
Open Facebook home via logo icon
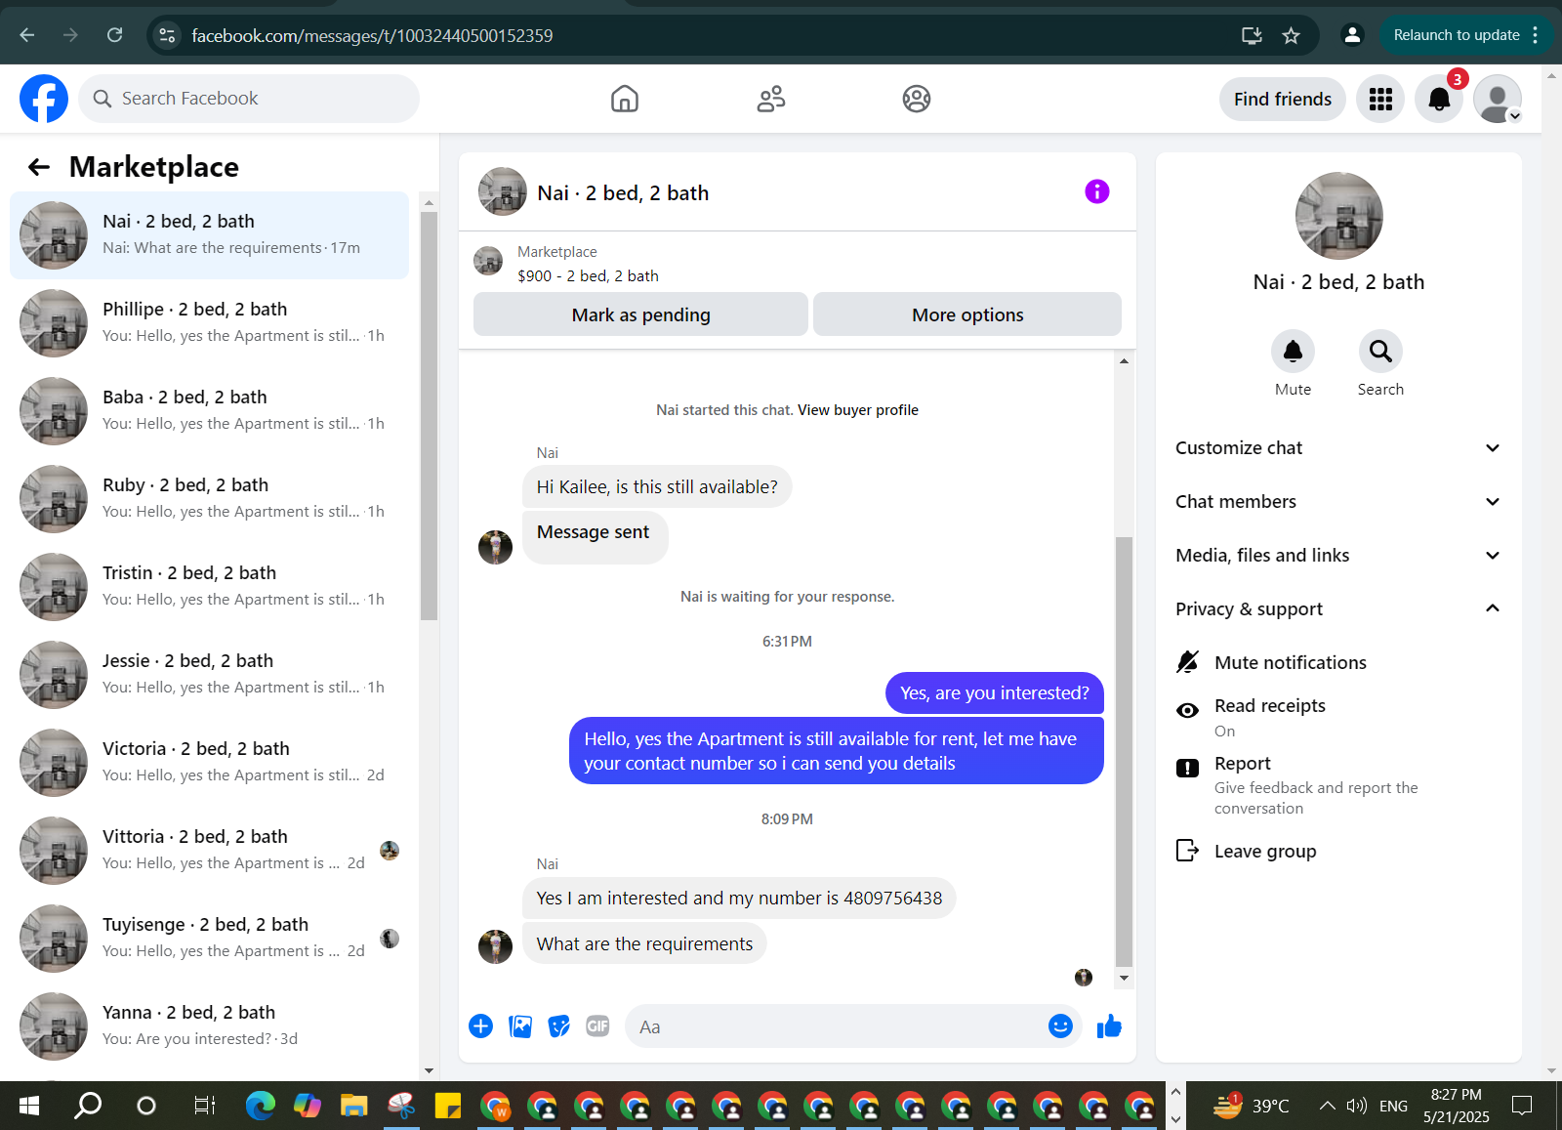pos(44,99)
